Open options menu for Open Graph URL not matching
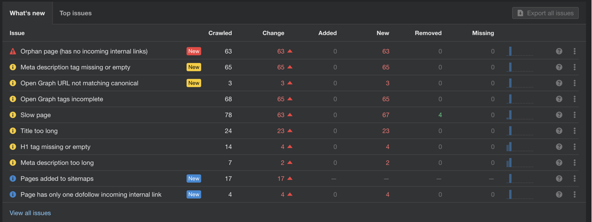Image resolution: width=592 pixels, height=222 pixels. (x=575, y=83)
